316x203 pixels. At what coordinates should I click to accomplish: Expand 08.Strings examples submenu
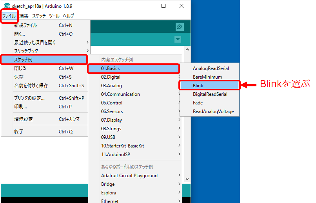pyautogui.click(x=135, y=129)
